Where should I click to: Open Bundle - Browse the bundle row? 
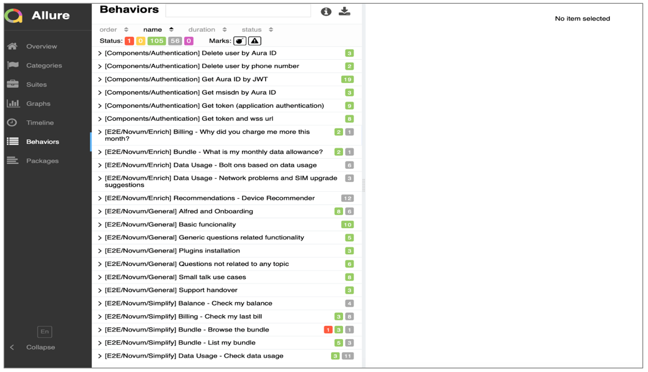(226, 330)
